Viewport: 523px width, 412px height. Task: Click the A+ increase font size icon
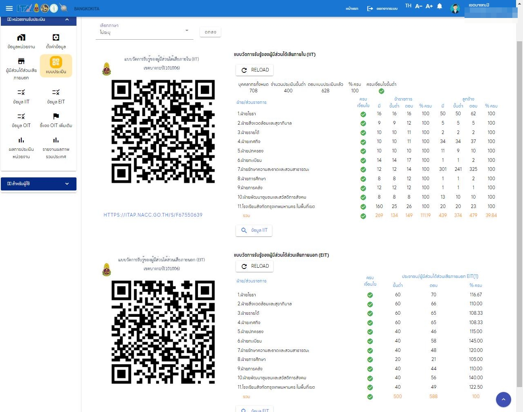[x=429, y=6]
